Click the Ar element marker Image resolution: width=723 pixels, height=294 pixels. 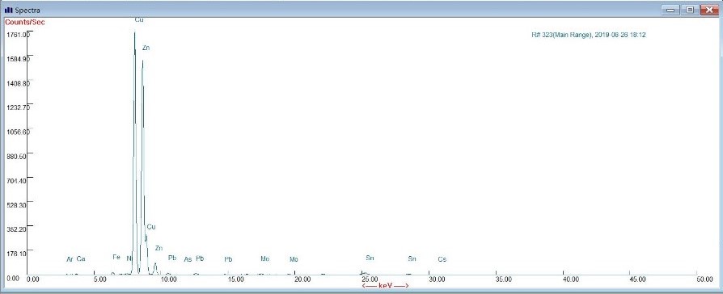tap(70, 259)
